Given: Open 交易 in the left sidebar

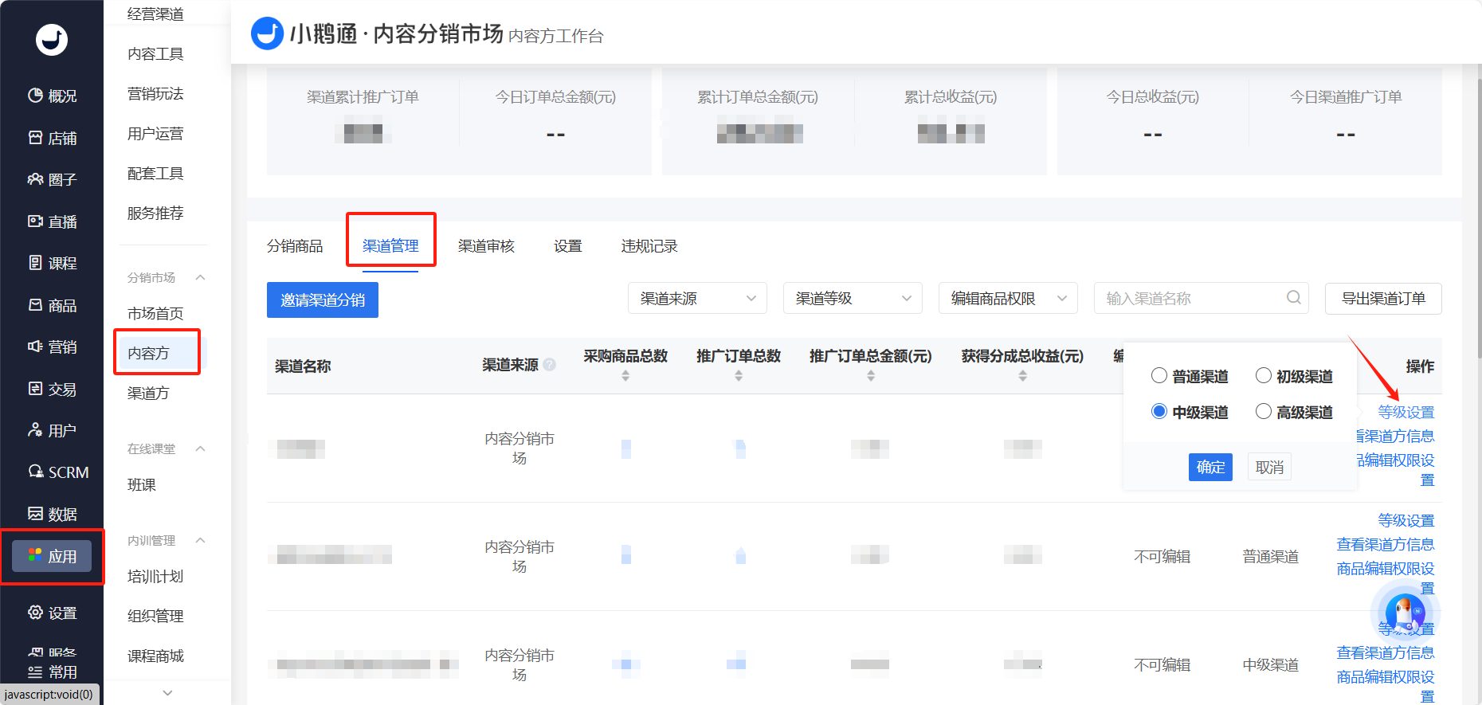Looking at the screenshot, I should [x=52, y=389].
